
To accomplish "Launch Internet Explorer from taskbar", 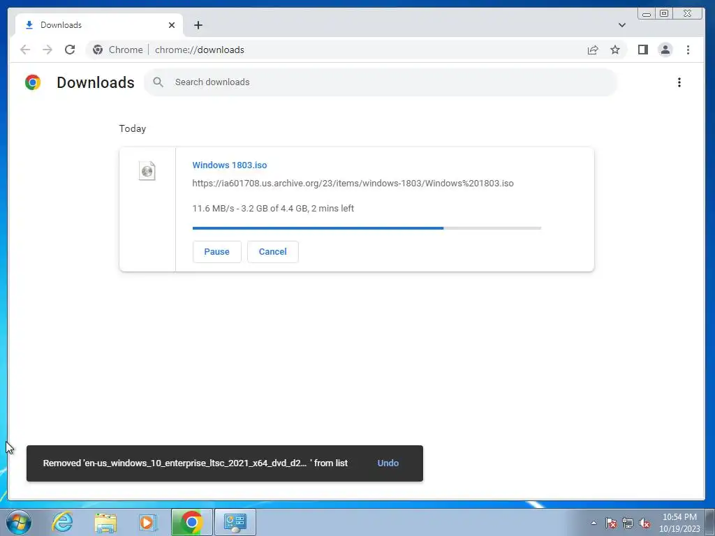I will coord(62,522).
